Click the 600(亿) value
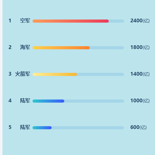 click(139, 127)
